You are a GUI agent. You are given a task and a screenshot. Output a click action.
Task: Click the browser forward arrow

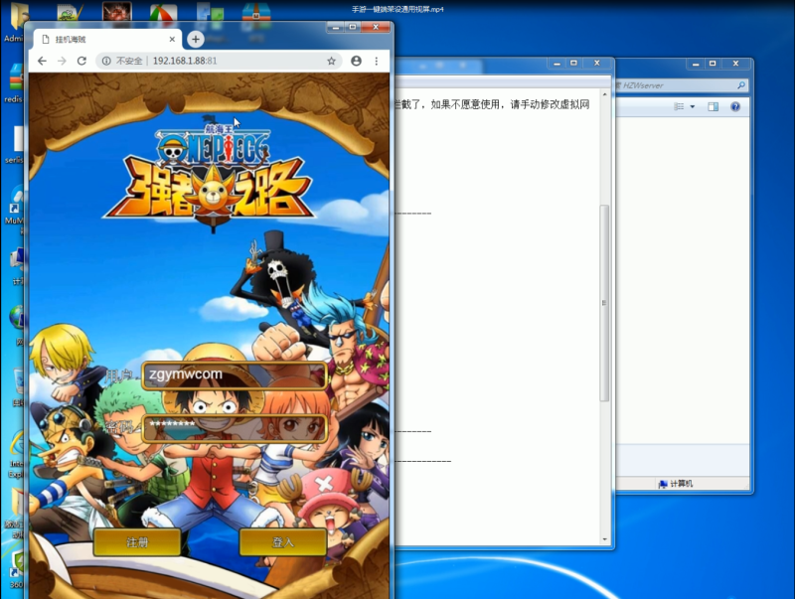(62, 61)
